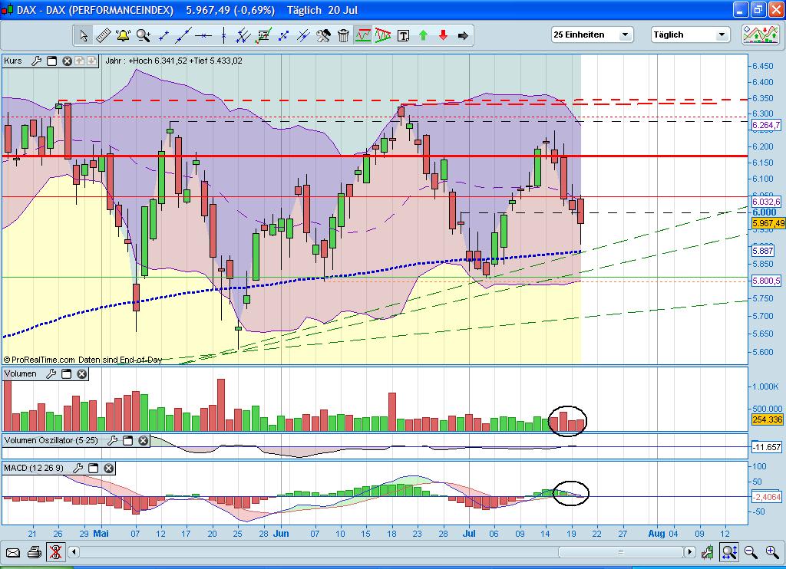Click the MACD (12 26 9) label
The image size is (786, 569).
point(34,468)
